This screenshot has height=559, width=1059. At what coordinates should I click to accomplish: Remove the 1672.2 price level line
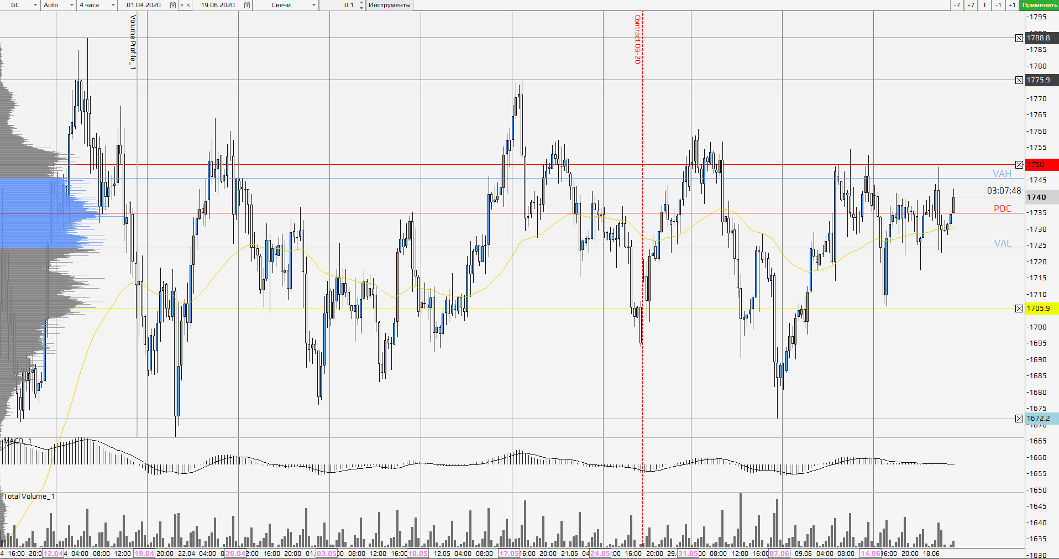(x=1019, y=419)
